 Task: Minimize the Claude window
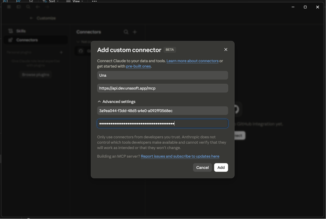[293, 7]
